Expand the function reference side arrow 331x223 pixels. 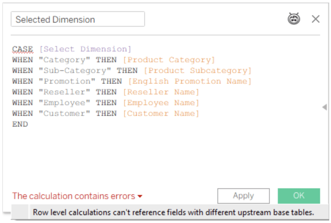(325, 107)
